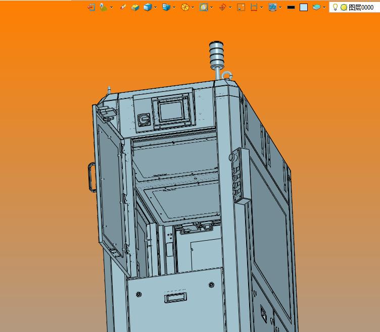Open the paint bucket icon's dropdown arrow

[x=112, y=8]
